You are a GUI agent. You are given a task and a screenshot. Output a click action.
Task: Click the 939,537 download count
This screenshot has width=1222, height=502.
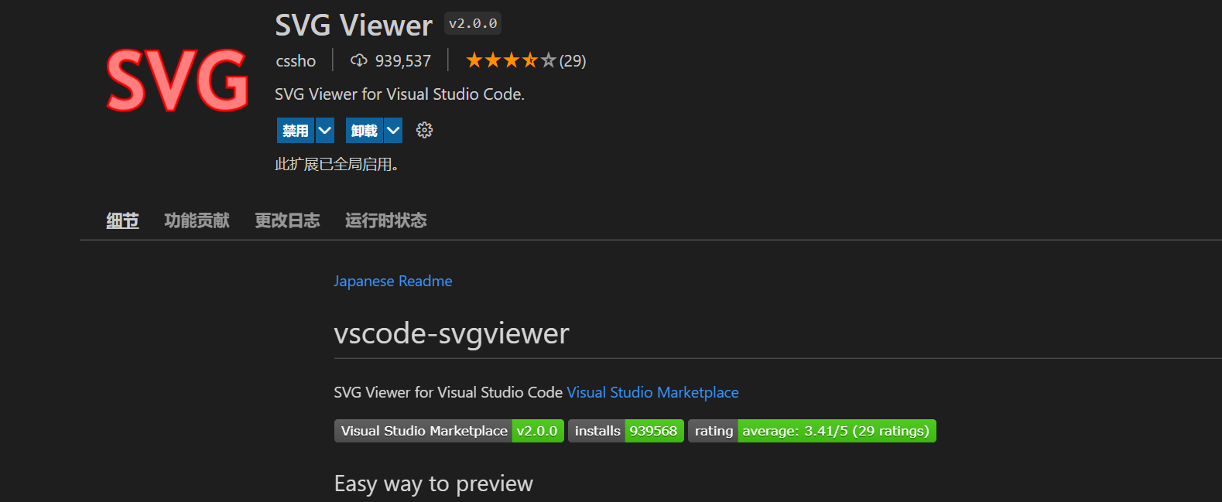[403, 60]
